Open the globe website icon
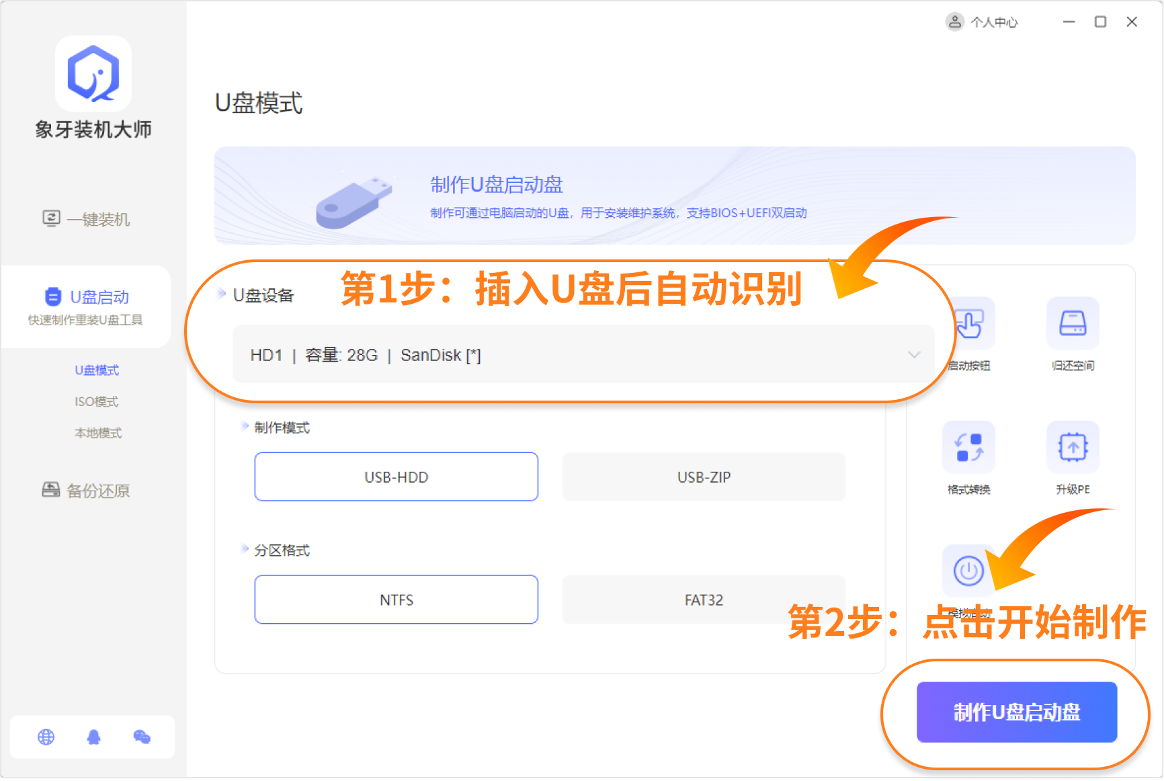The height and width of the screenshot is (781, 1164). click(46, 737)
